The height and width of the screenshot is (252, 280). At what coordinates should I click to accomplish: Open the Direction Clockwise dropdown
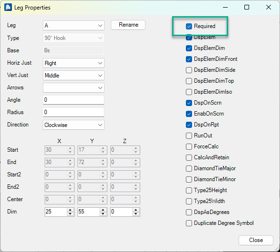[74, 125]
